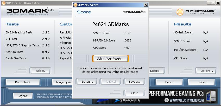Viewport: 221px width, 106px height.
Task: Click Submit Your Results button
Action: pos(110,59)
